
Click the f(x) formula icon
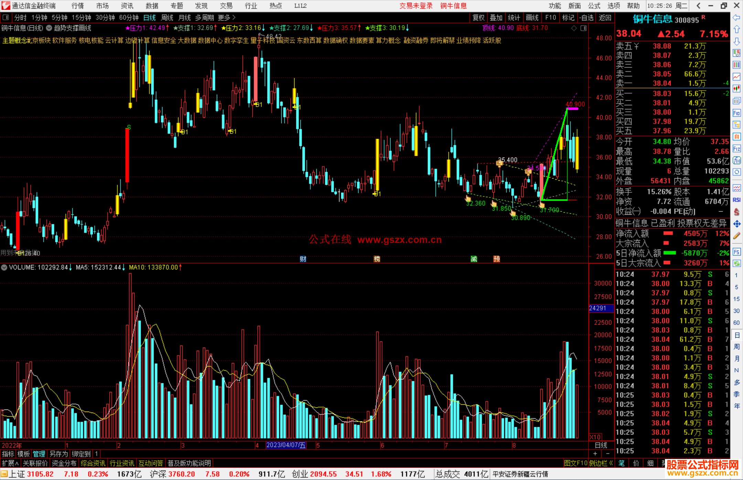736,160
